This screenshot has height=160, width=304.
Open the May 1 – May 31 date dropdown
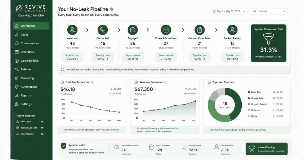coord(229,11)
